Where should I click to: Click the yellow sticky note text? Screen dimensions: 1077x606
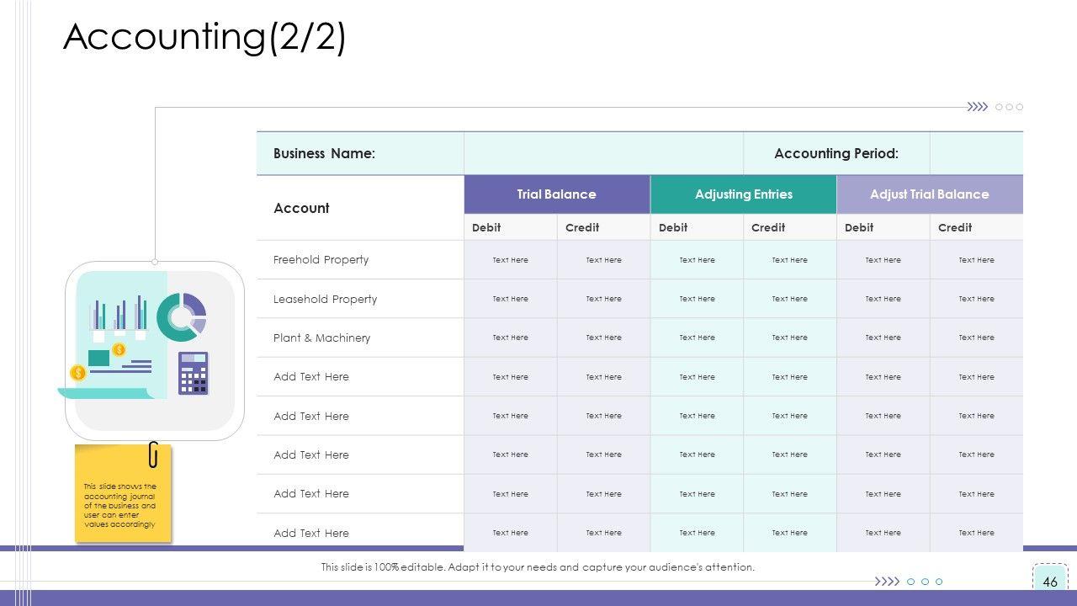[x=119, y=505]
